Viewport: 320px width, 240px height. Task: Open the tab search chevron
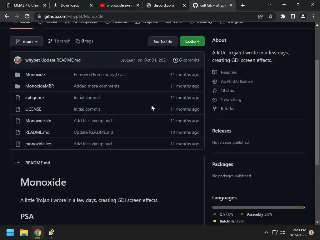[x=270, y=4]
